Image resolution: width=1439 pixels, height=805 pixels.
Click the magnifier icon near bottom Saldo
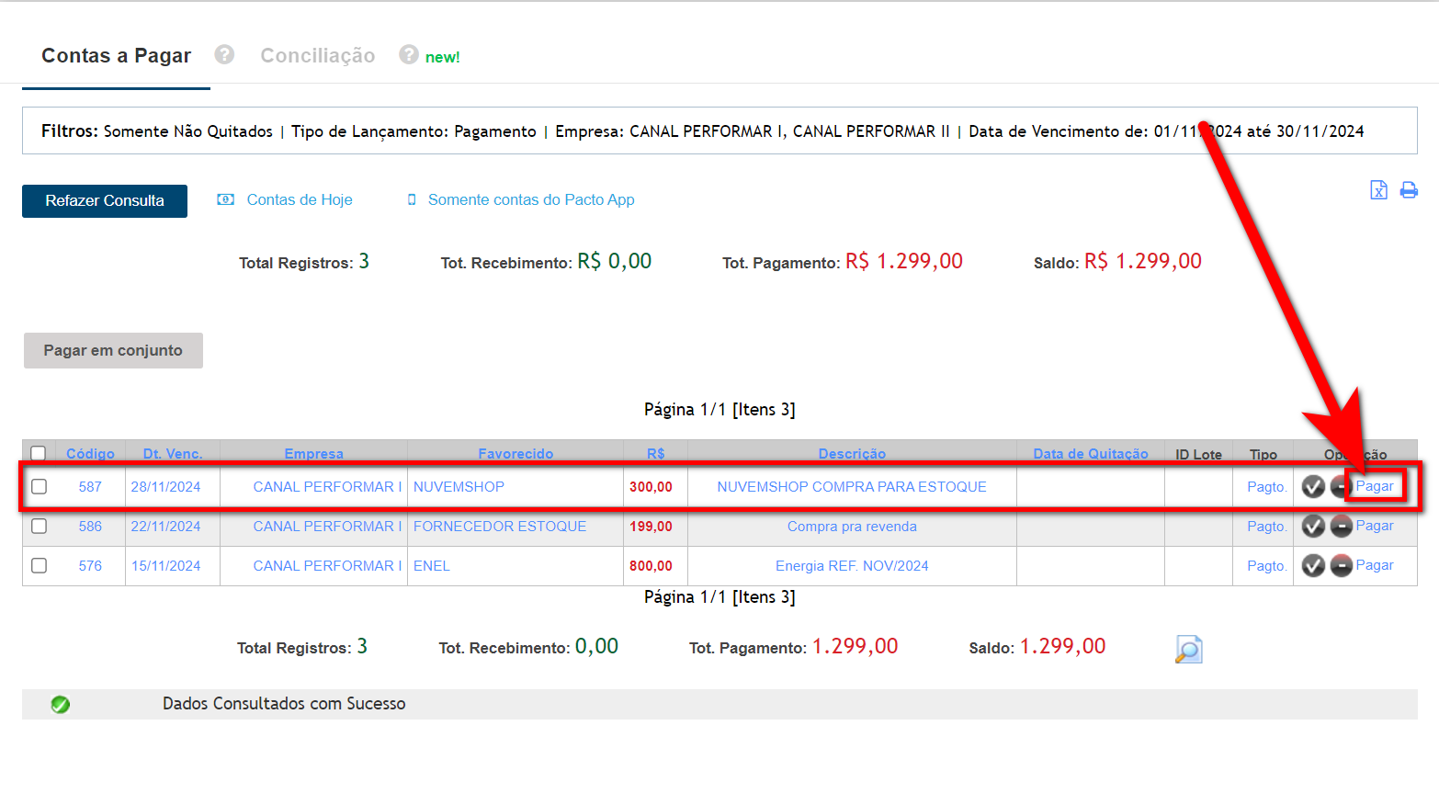[1188, 649]
